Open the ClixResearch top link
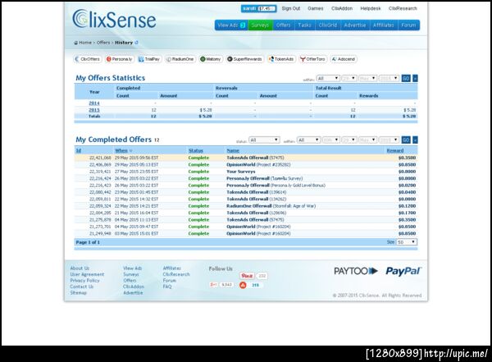The image size is (492, 362). click(403, 8)
